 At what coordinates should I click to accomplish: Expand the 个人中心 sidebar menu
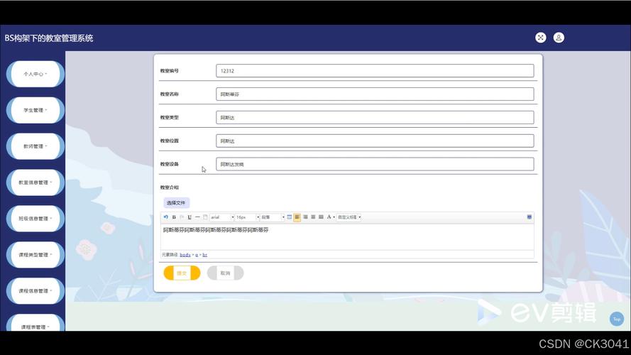pyautogui.click(x=35, y=74)
